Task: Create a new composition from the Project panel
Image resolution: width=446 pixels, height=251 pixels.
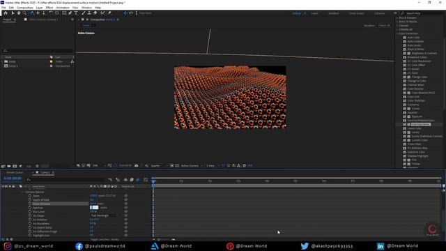Action: pyautogui.click(x=15, y=166)
